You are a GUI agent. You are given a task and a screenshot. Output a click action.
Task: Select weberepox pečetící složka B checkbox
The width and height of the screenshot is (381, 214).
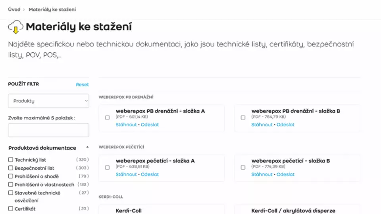[243, 167]
